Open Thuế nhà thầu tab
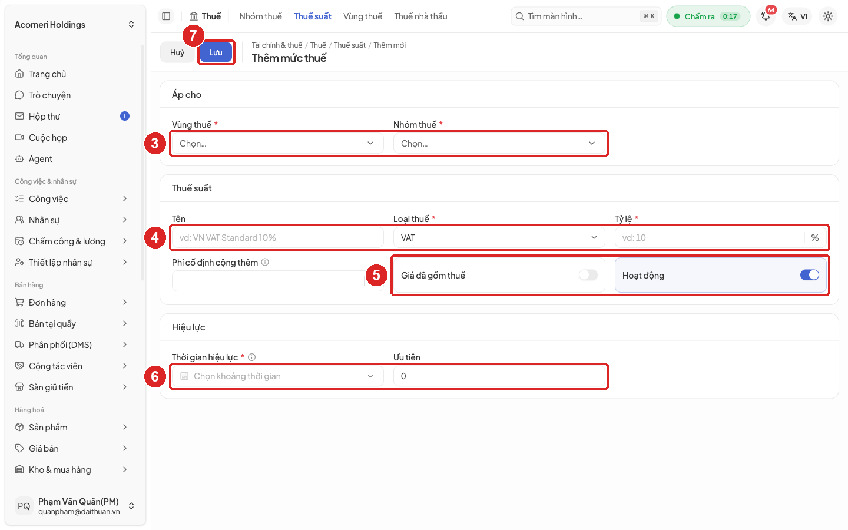The height and width of the screenshot is (530, 848). [420, 16]
